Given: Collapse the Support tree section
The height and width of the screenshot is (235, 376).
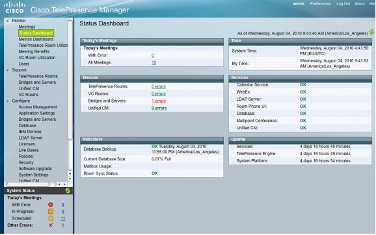Looking at the screenshot, I should 8,70.
